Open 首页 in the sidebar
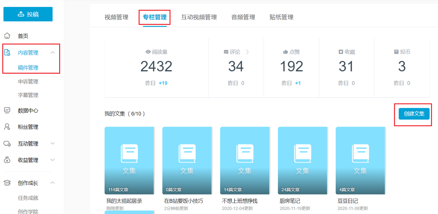 click(x=23, y=36)
